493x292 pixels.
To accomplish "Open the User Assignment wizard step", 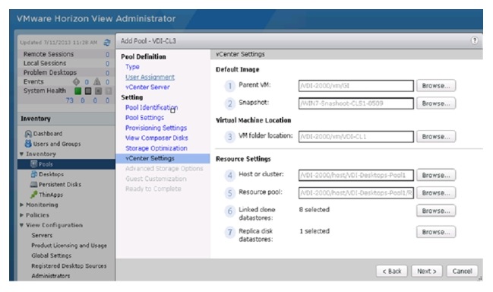I will click(150, 77).
